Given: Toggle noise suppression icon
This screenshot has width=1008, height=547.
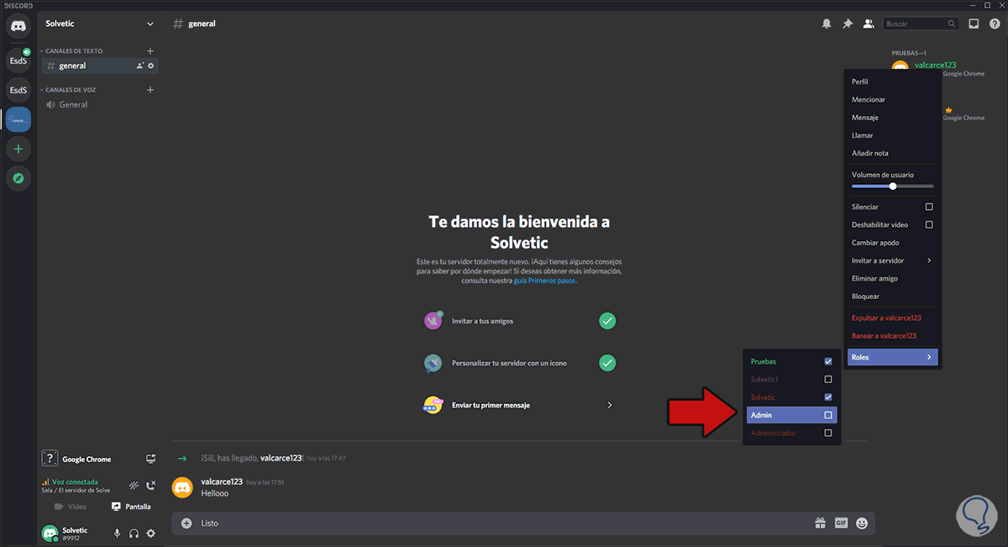Looking at the screenshot, I should (134, 486).
